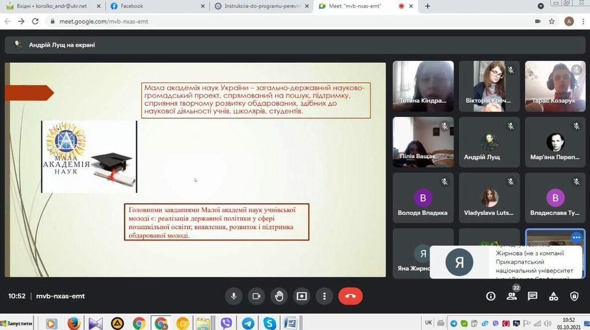This screenshot has width=590, height=330.
Task: Reload the Meet page
Action: tap(35, 21)
